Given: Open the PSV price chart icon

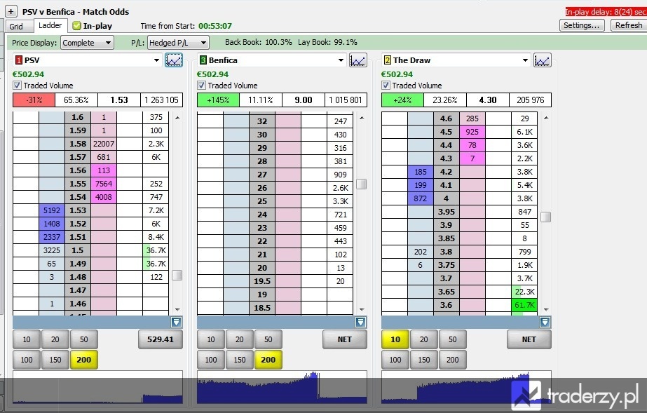Looking at the screenshot, I should tap(174, 60).
